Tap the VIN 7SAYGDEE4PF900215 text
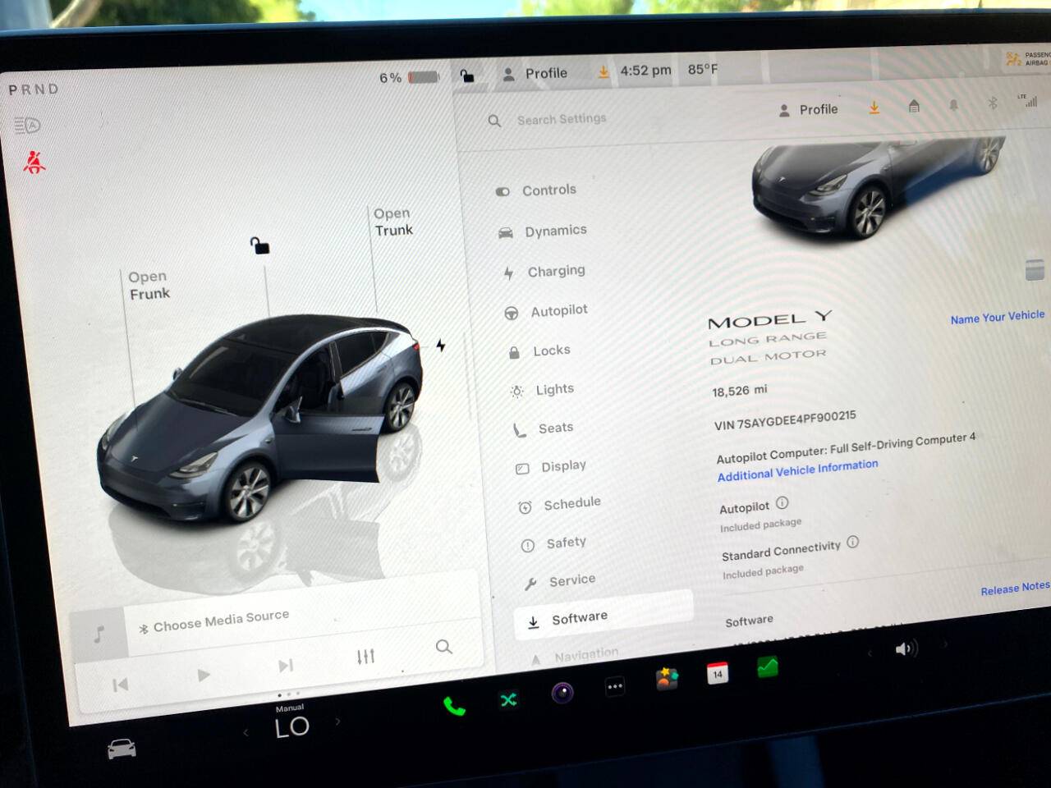The width and height of the screenshot is (1051, 788). (x=785, y=419)
